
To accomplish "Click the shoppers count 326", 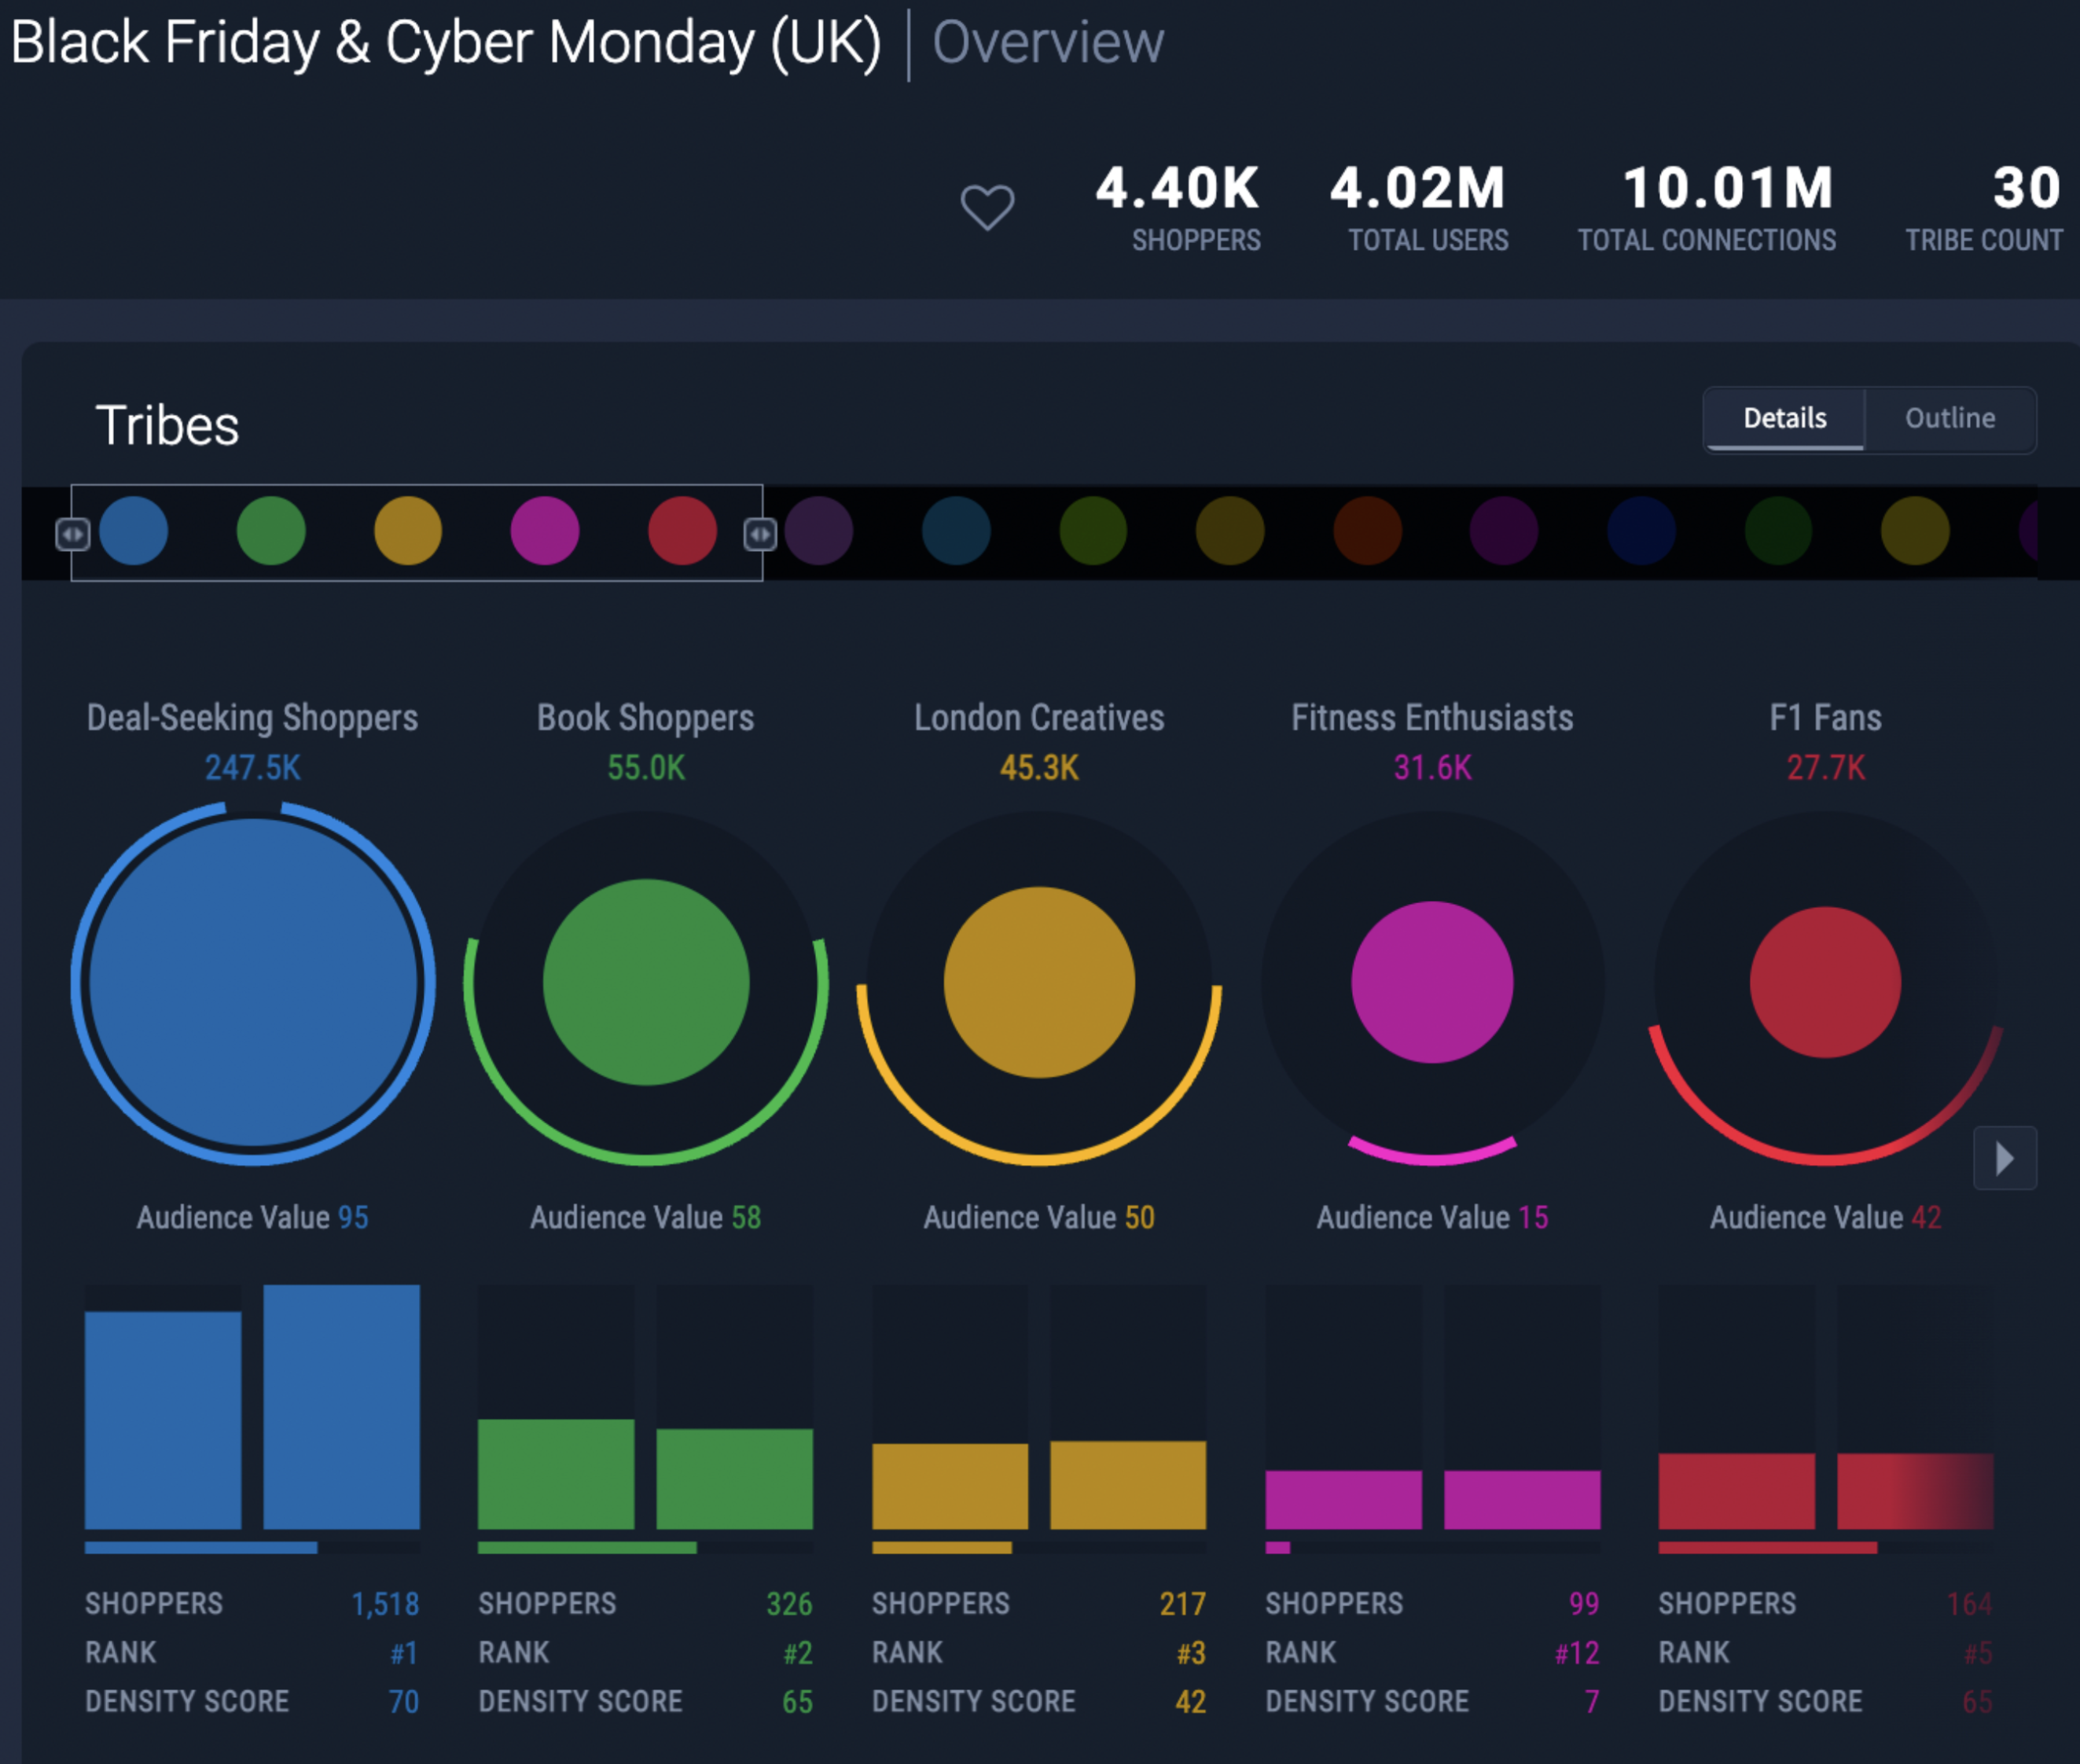I will click(x=789, y=1604).
